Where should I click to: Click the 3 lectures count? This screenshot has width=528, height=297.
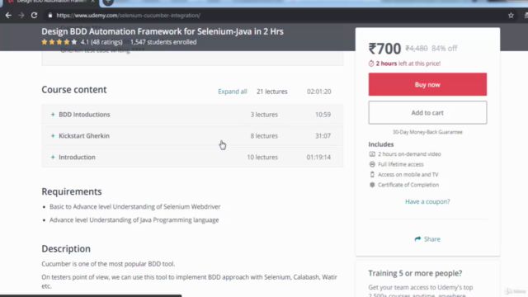click(x=264, y=115)
